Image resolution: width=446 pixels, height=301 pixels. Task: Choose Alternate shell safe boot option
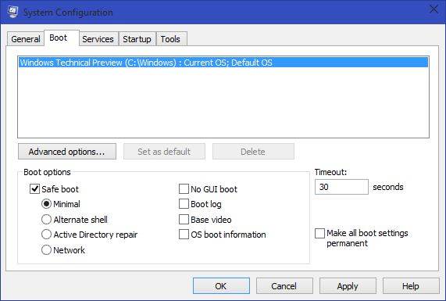click(x=46, y=220)
